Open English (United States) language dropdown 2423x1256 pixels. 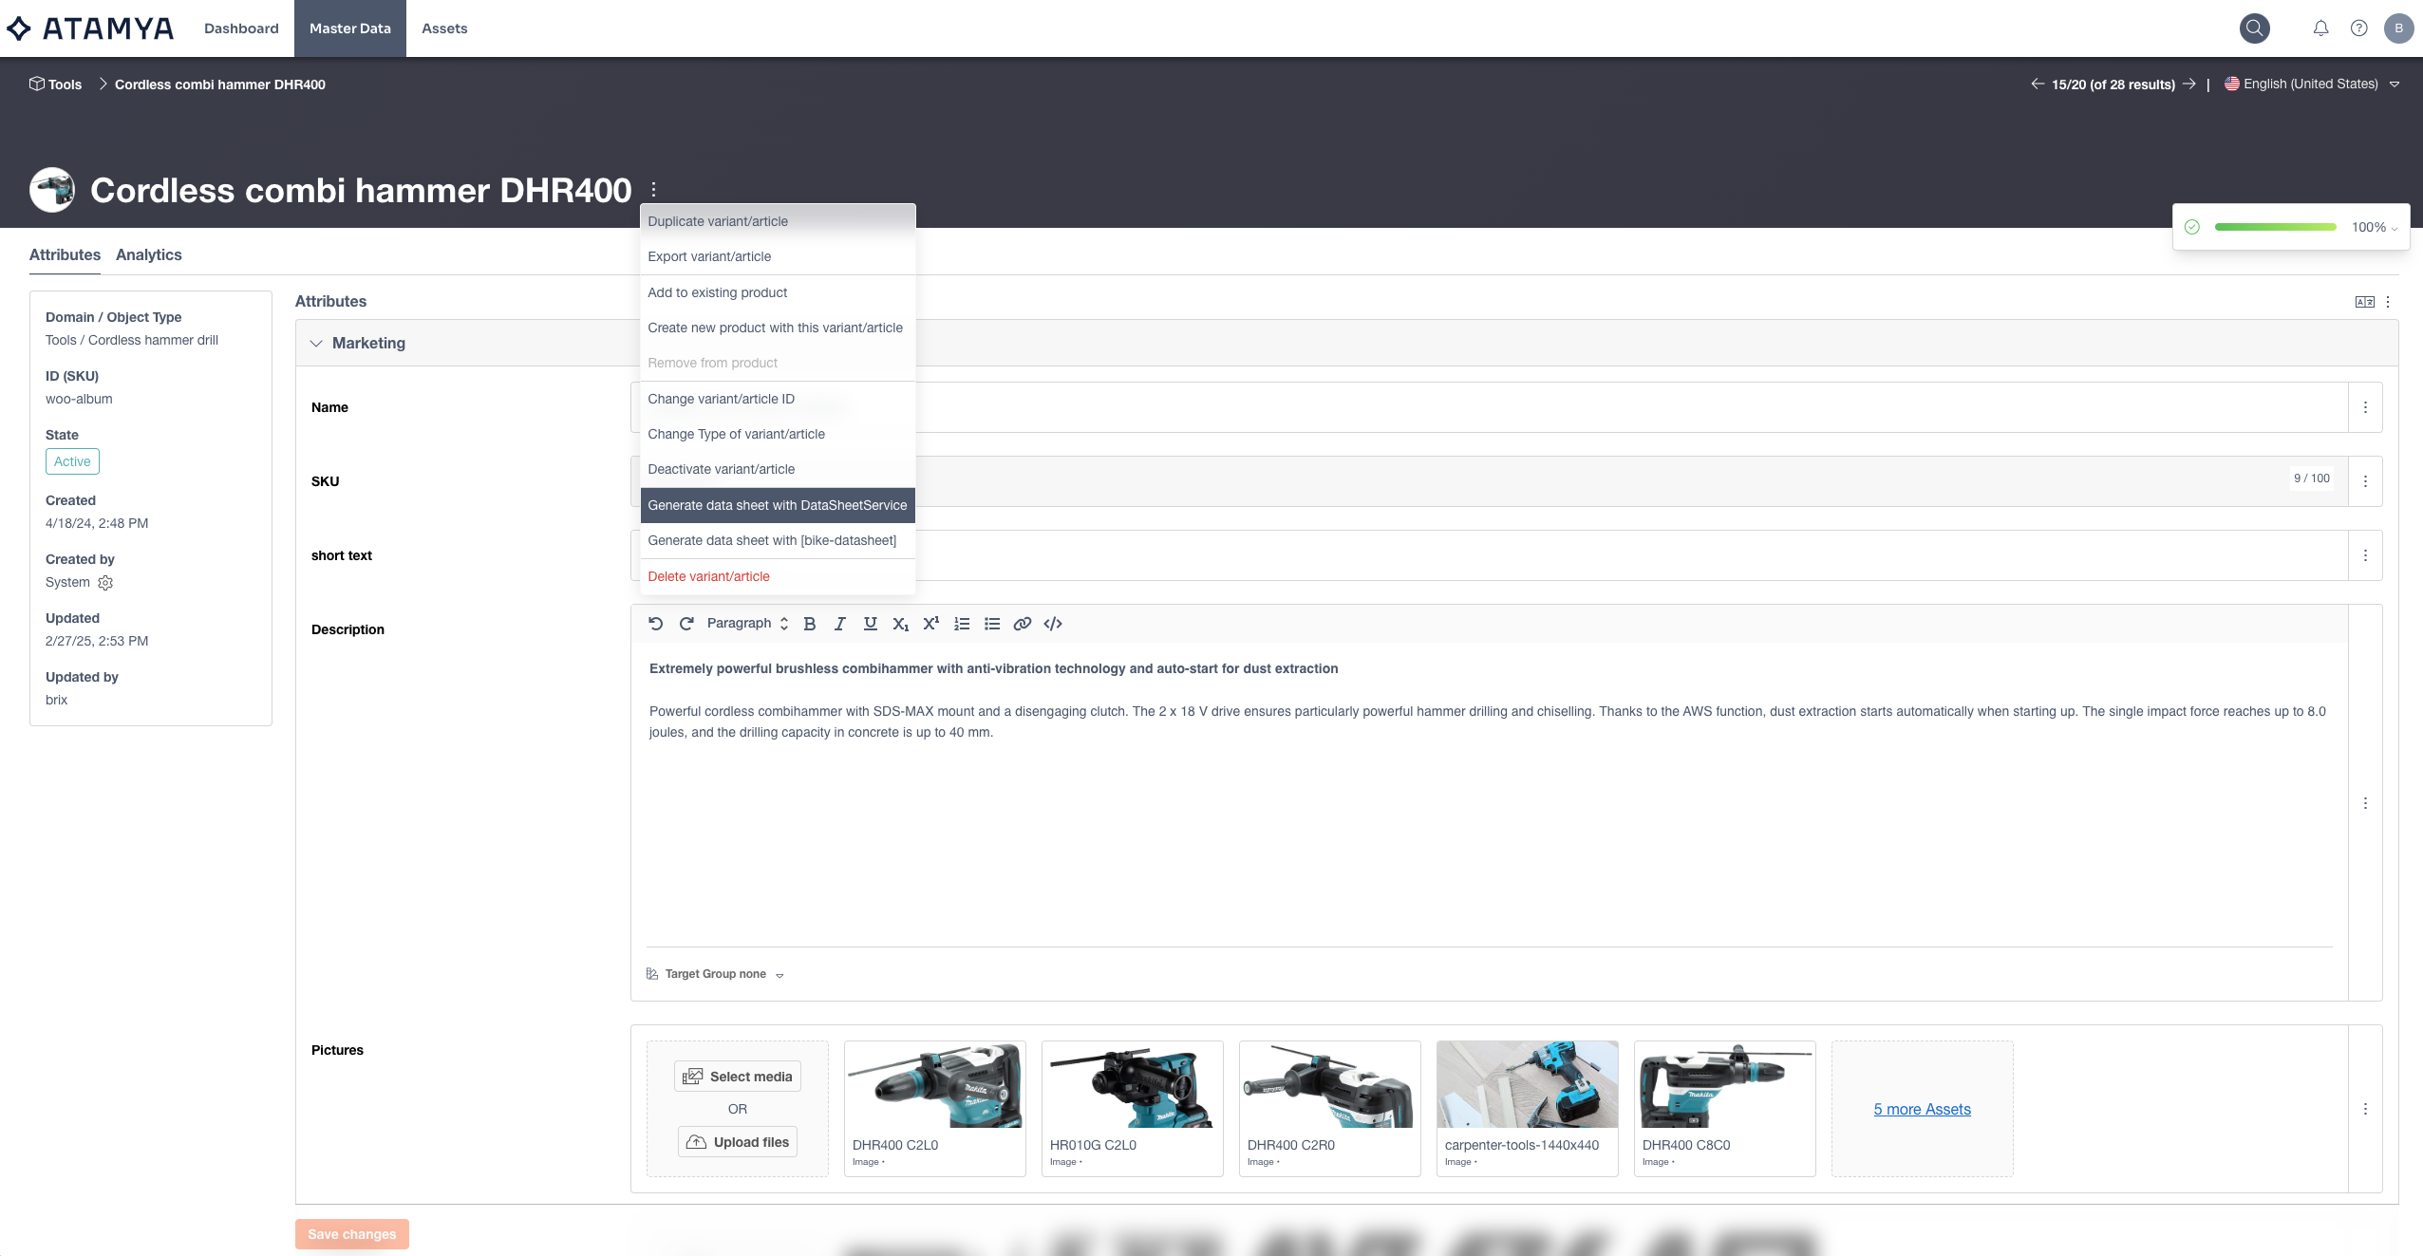tap(2311, 84)
